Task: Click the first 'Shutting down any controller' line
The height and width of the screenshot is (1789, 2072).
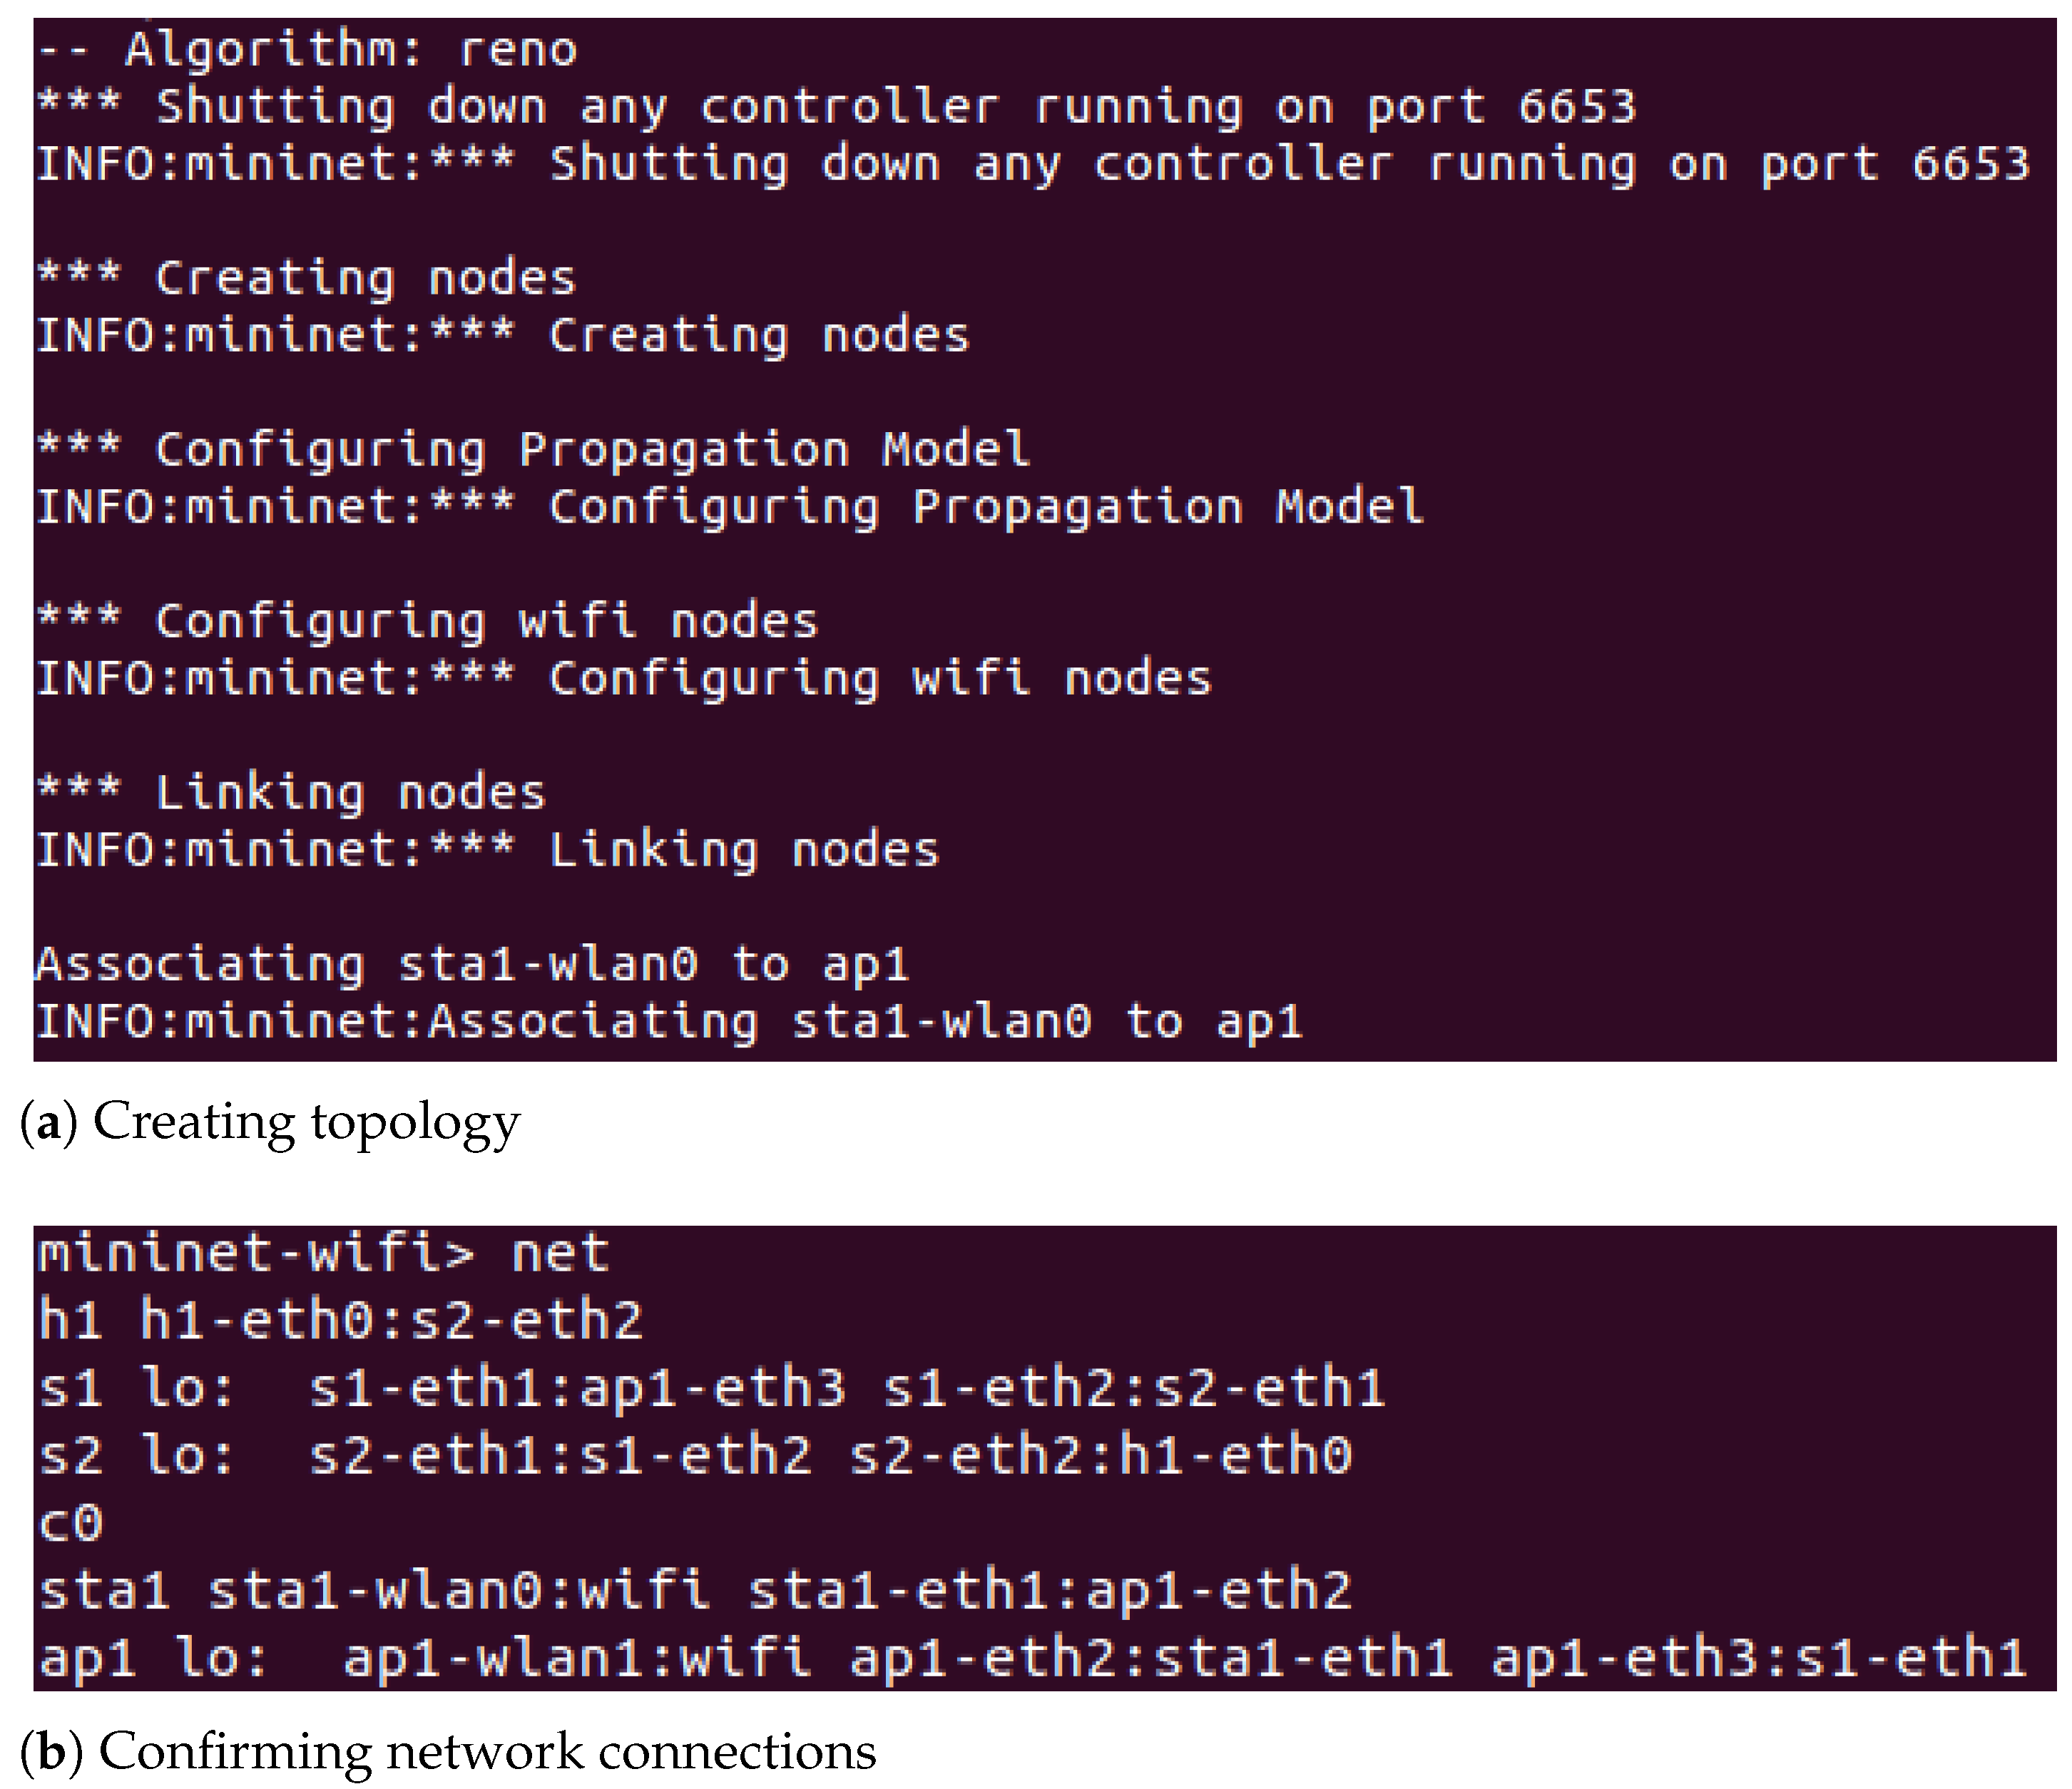Action: point(835,107)
